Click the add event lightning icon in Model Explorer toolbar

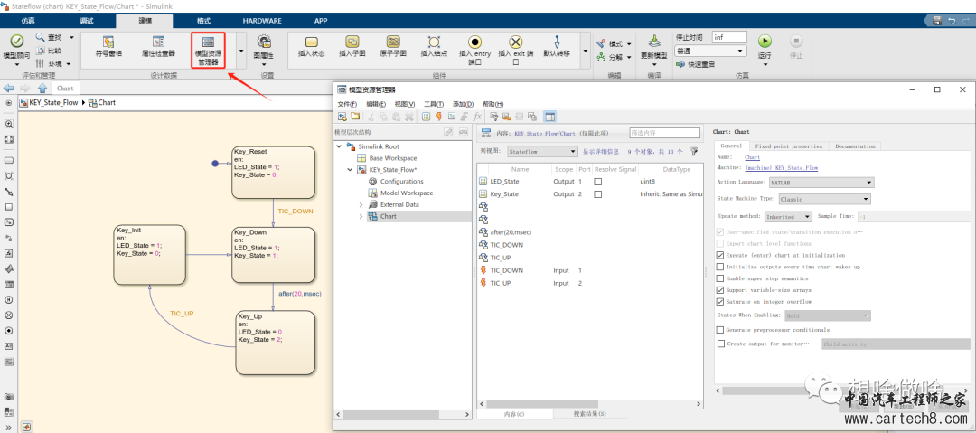pos(439,117)
